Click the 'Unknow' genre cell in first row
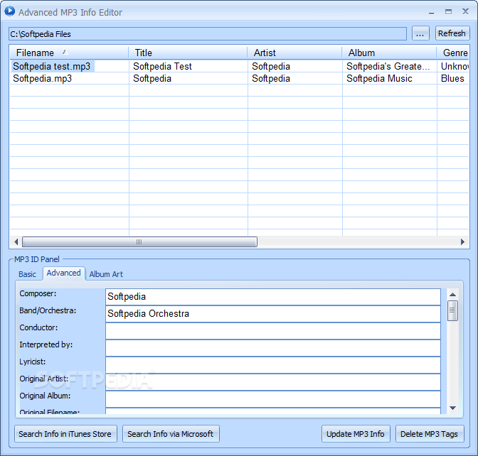Viewport: 478px width, 456px height. tap(455, 66)
